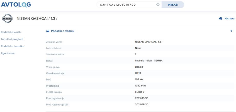Go to Podatki o vozilu in sidebar

[11, 32]
